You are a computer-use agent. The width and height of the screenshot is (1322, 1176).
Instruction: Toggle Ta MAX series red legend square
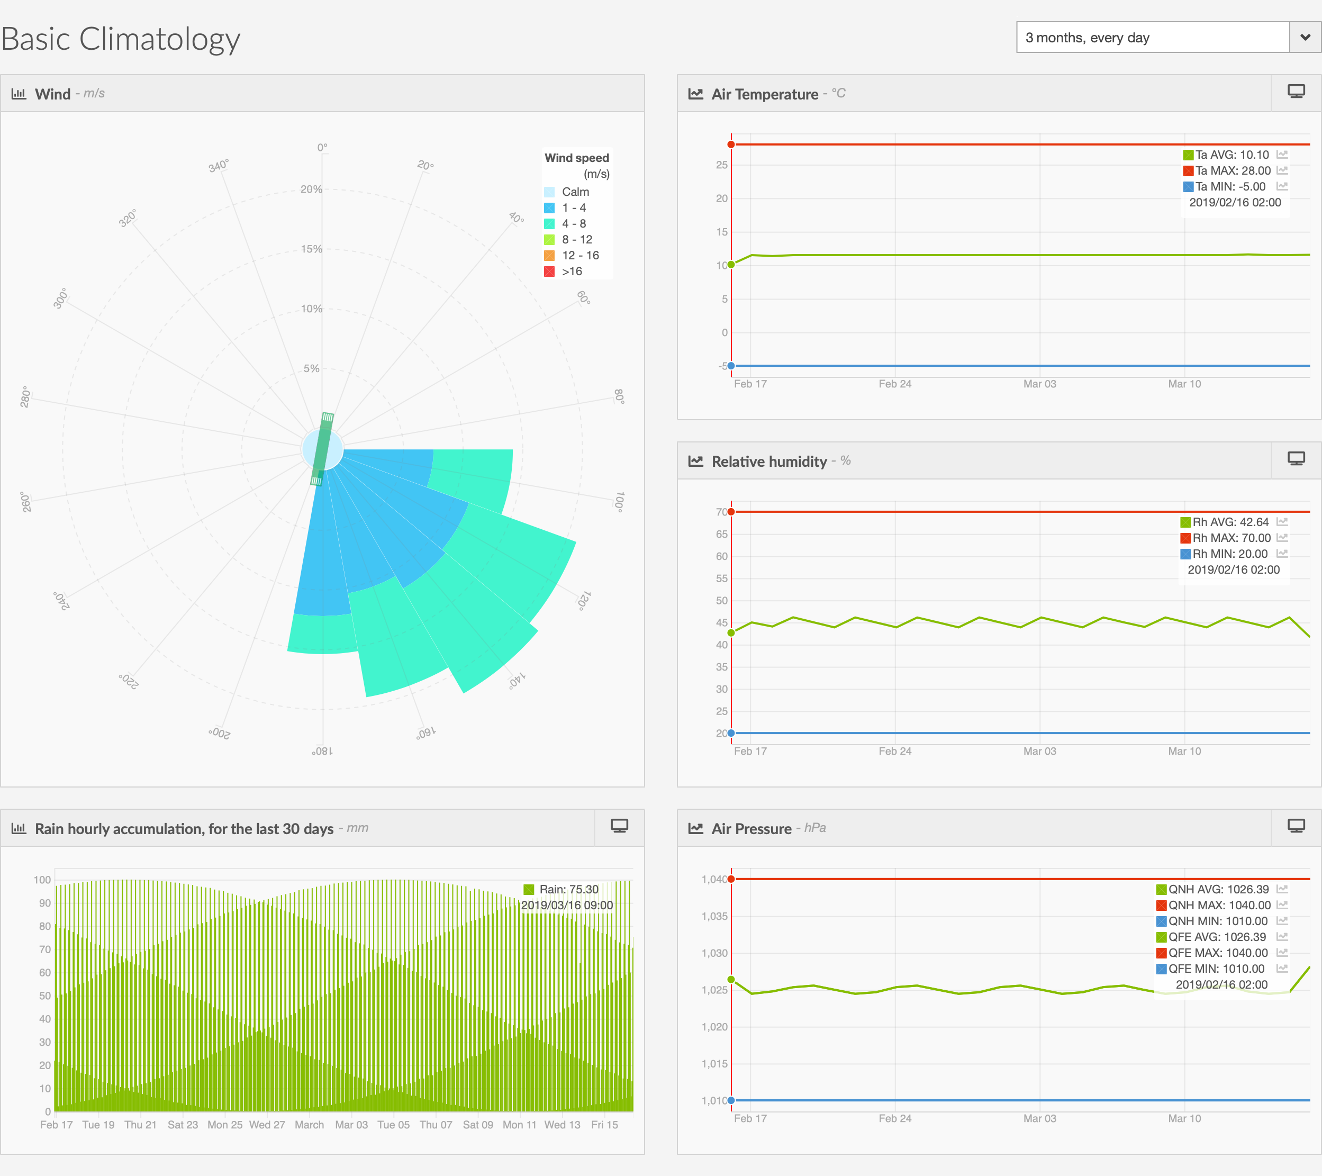(1188, 171)
